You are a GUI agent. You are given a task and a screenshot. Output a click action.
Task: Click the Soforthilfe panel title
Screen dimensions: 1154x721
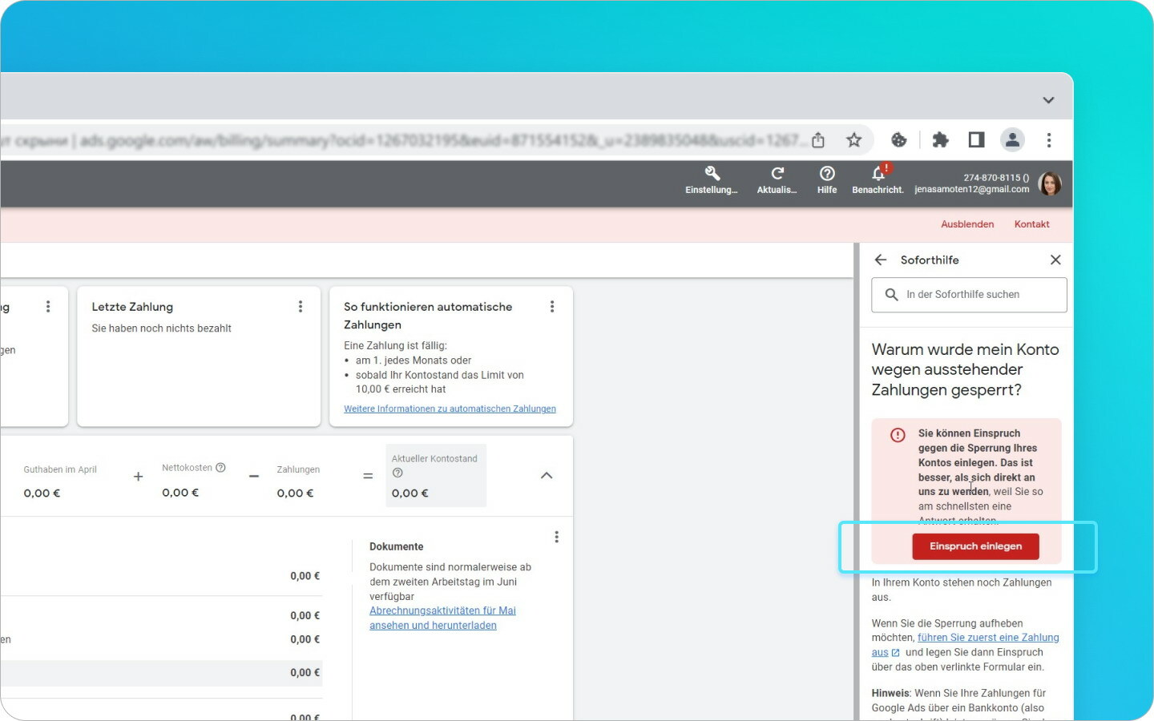[x=930, y=260]
